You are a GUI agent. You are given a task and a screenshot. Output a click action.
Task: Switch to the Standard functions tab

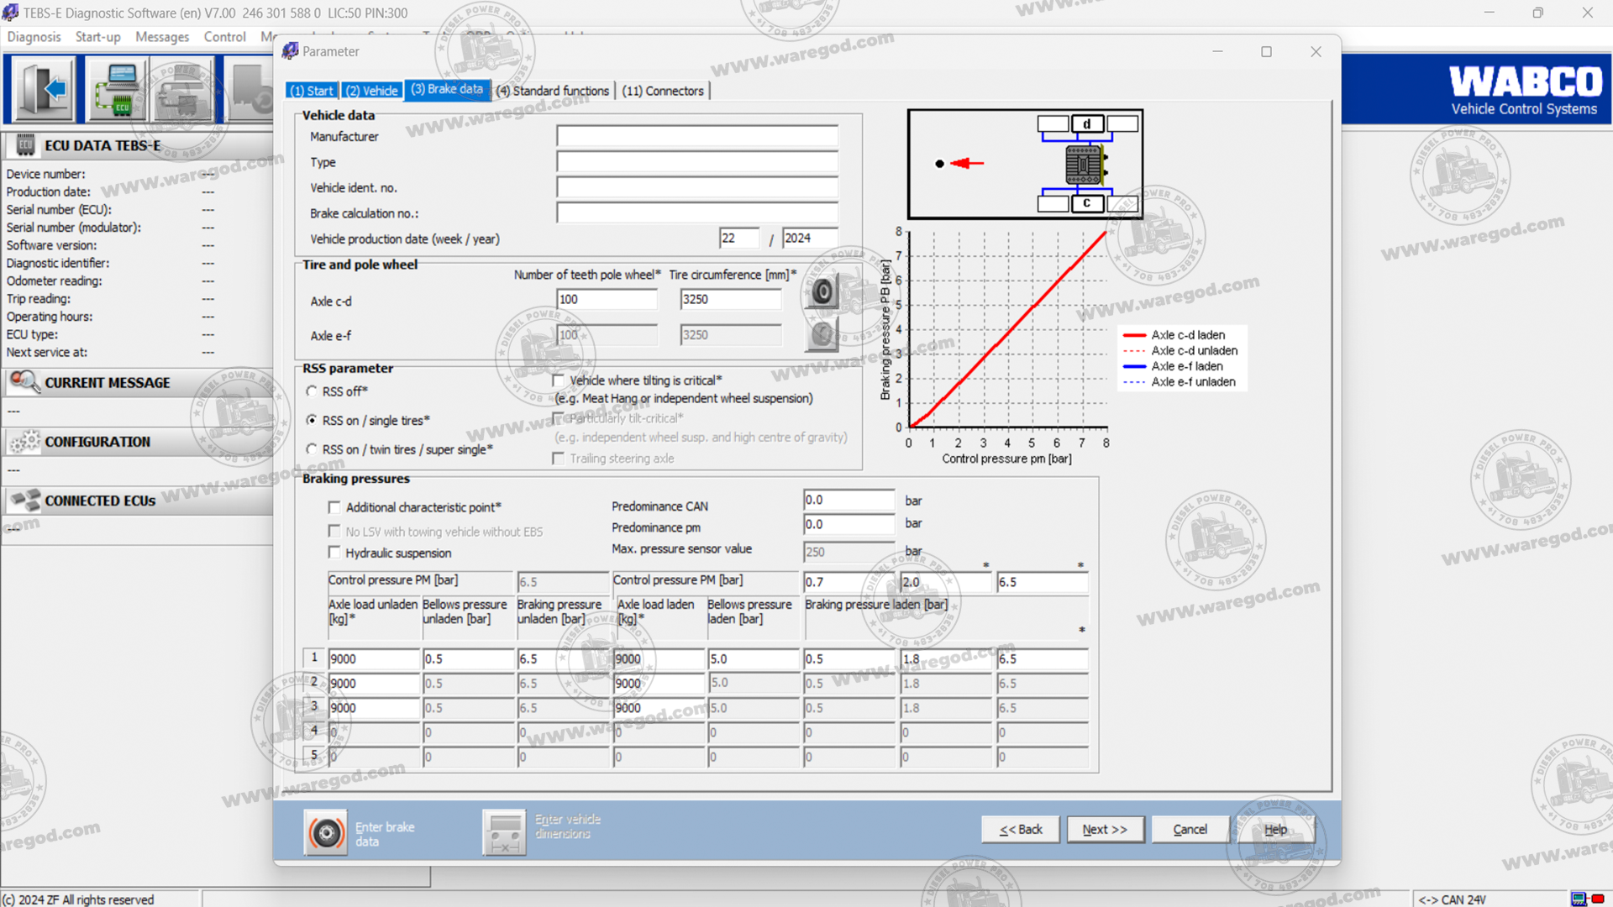(x=552, y=91)
